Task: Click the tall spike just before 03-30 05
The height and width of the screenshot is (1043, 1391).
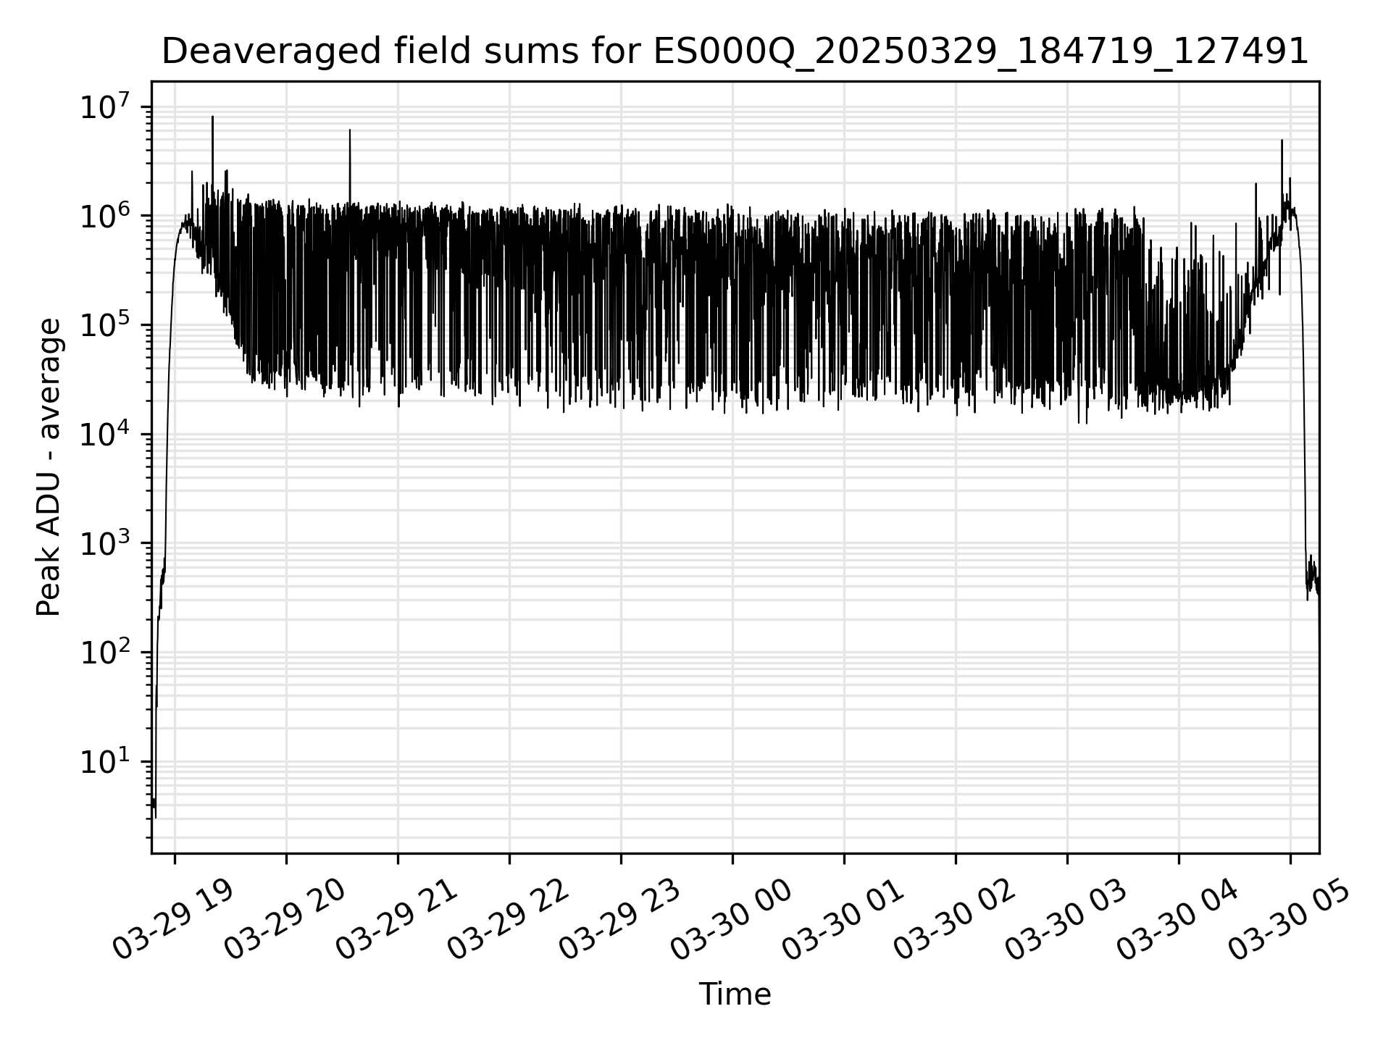Action: 1282,142
